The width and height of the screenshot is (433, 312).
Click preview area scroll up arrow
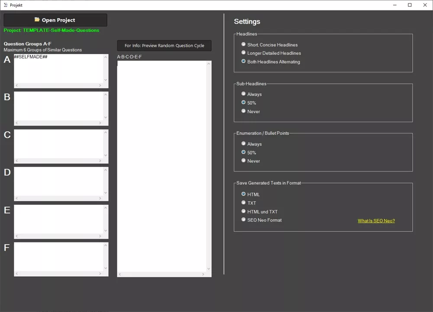(x=209, y=64)
